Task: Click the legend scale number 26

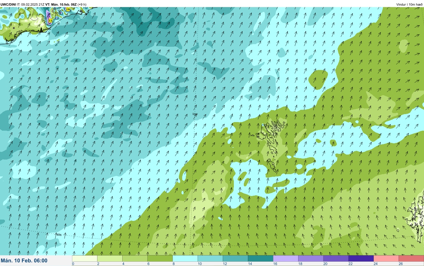Action: (400, 264)
